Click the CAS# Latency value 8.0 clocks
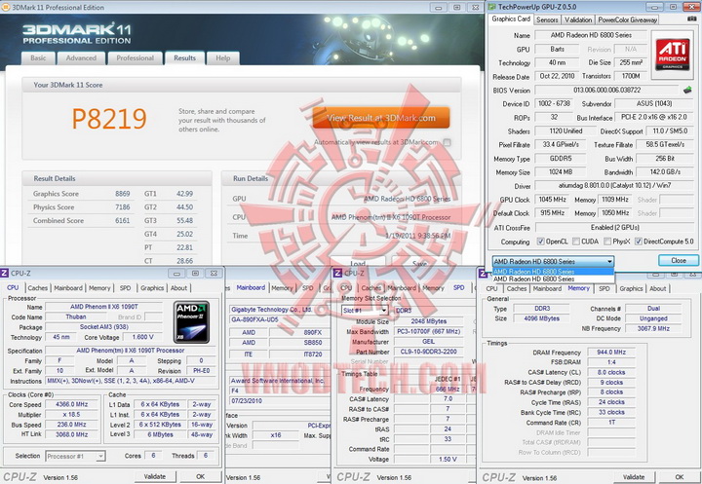The width and height of the screenshot is (702, 484). (611, 372)
